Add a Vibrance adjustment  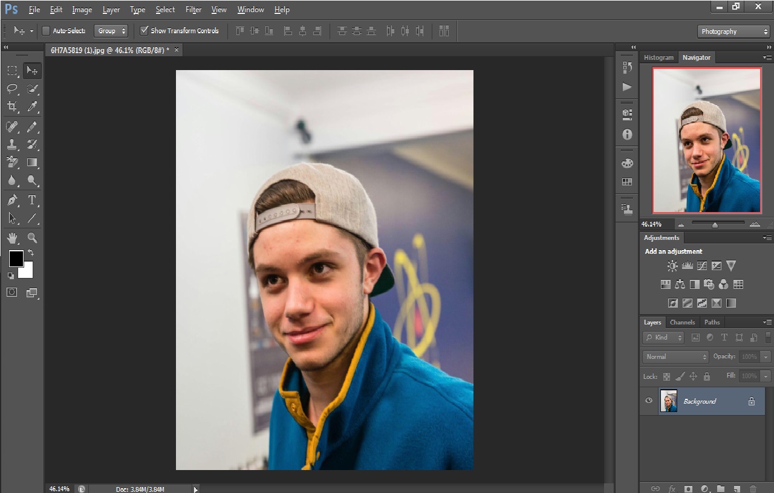[x=731, y=266]
